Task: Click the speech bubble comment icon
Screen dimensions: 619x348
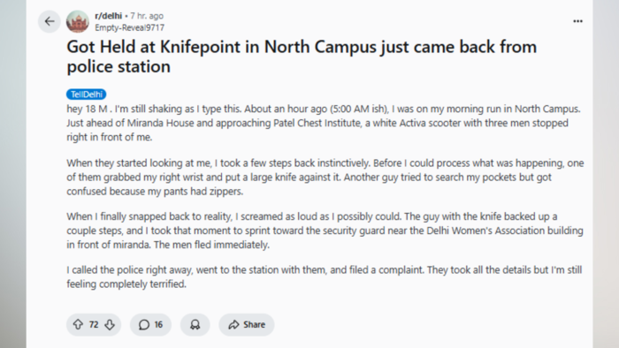Action: pos(144,324)
